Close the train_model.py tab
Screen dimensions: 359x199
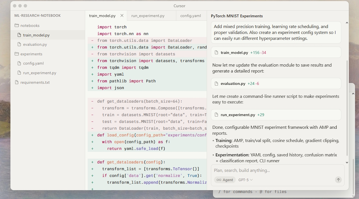pos(122,16)
